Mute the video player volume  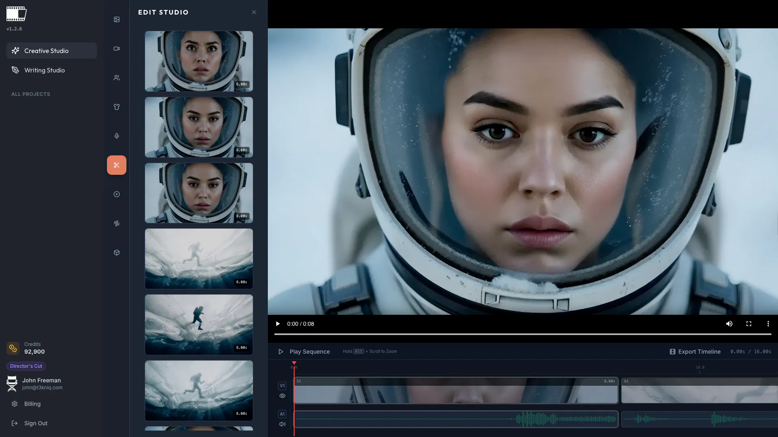pos(729,324)
